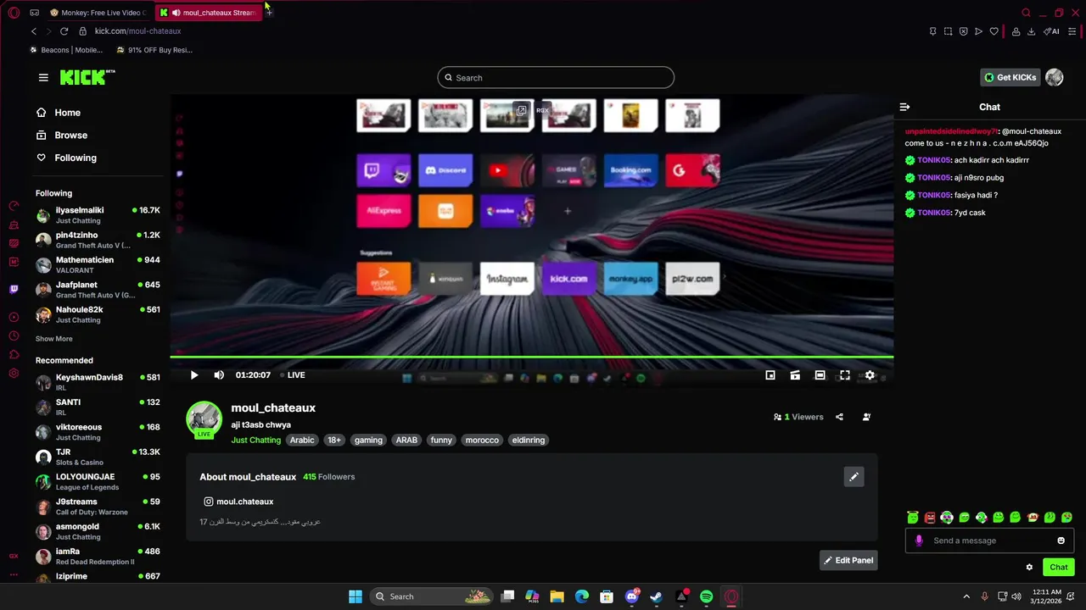Viewport: 1086px width, 610px height.
Task: Toggle mini player mode
Action: (770, 375)
